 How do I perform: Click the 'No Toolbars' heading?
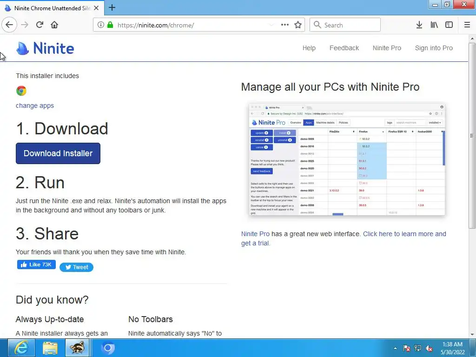coord(151,319)
